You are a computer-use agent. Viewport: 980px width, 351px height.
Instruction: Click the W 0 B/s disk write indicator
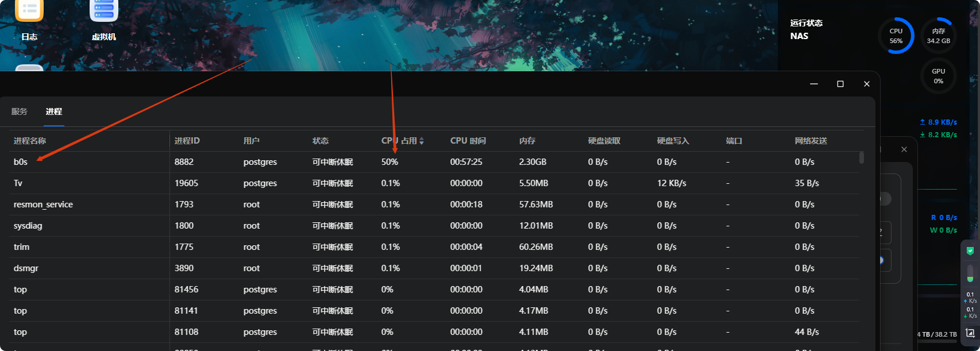click(943, 230)
